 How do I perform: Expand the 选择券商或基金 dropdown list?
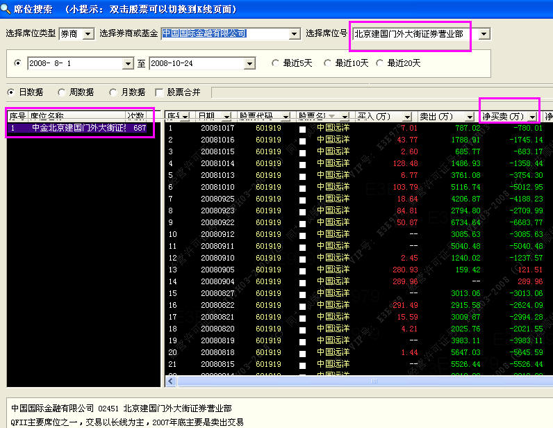click(294, 33)
